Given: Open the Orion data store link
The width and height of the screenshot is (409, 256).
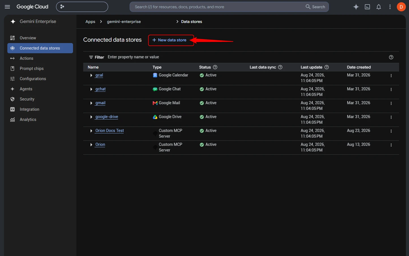Looking at the screenshot, I should tap(100, 144).
